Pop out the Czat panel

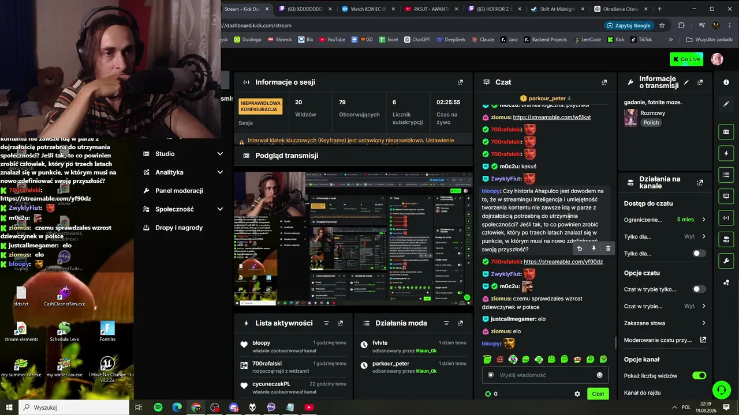604,82
